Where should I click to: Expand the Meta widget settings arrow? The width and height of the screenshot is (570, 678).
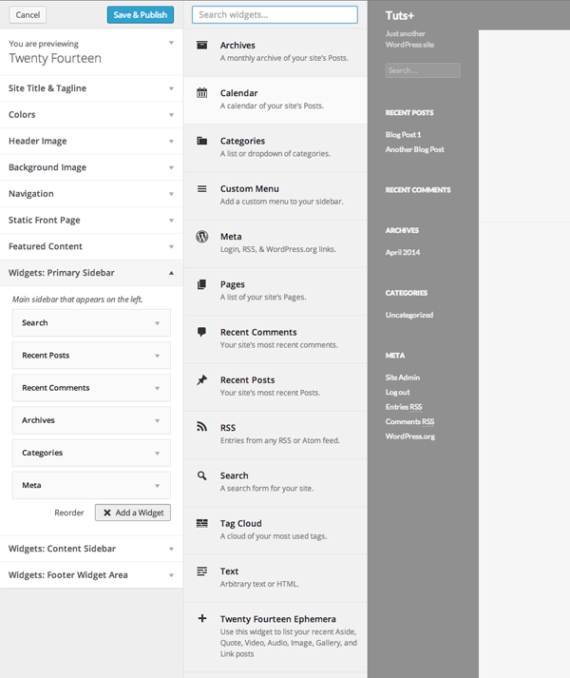(x=158, y=486)
